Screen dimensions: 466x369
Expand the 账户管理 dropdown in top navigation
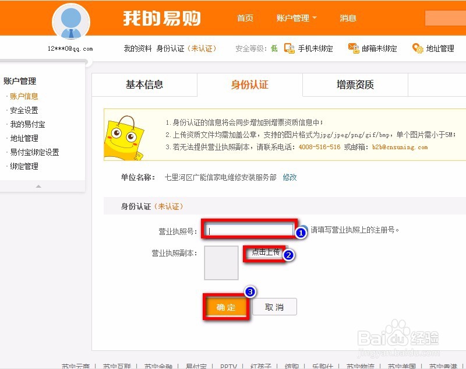pos(296,18)
